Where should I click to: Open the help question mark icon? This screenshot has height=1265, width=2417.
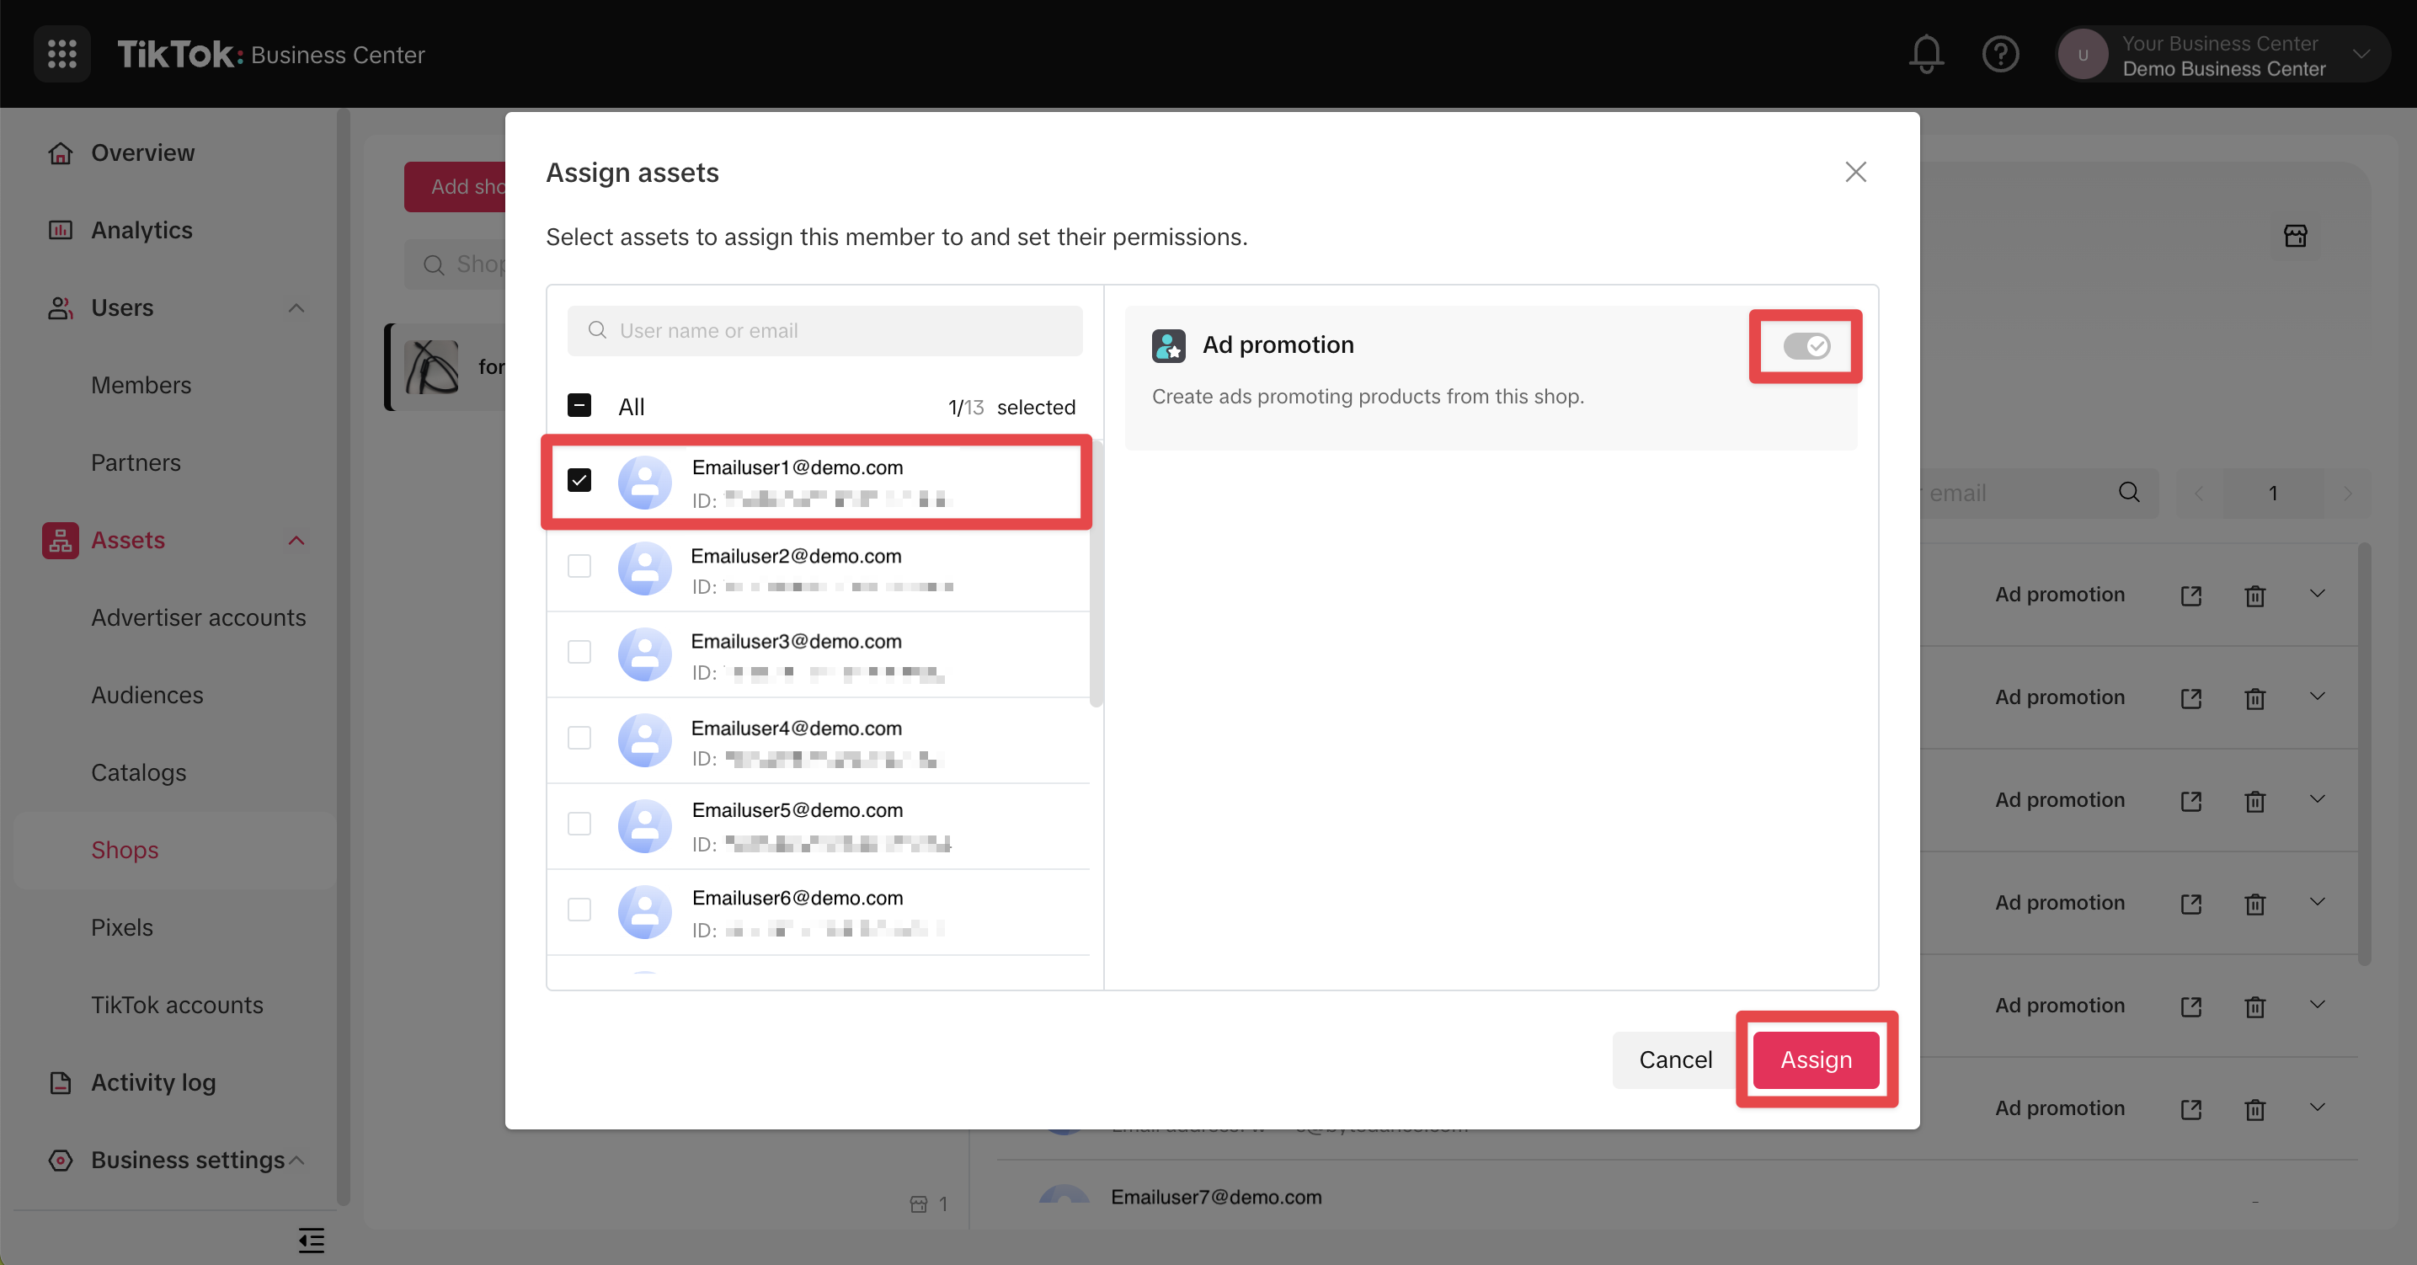tap(1999, 54)
